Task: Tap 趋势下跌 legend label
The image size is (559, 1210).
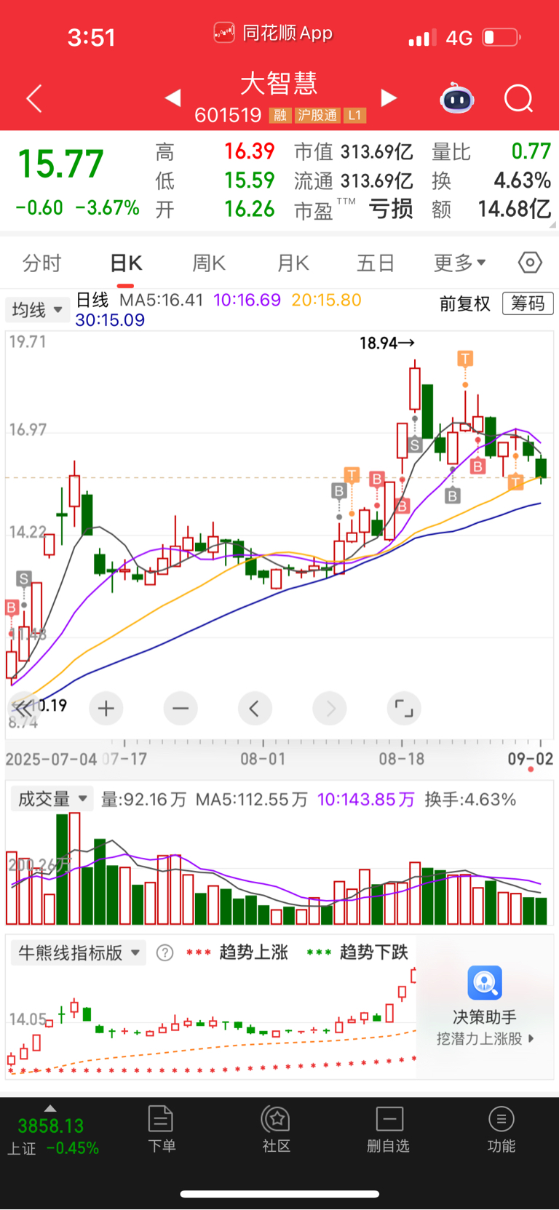Action: [373, 952]
